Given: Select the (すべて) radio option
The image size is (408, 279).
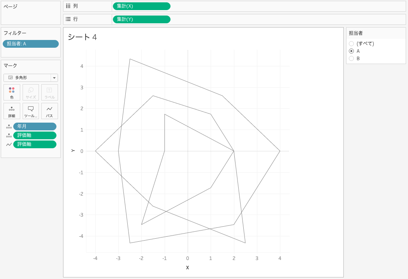Looking at the screenshot, I should pos(352,44).
